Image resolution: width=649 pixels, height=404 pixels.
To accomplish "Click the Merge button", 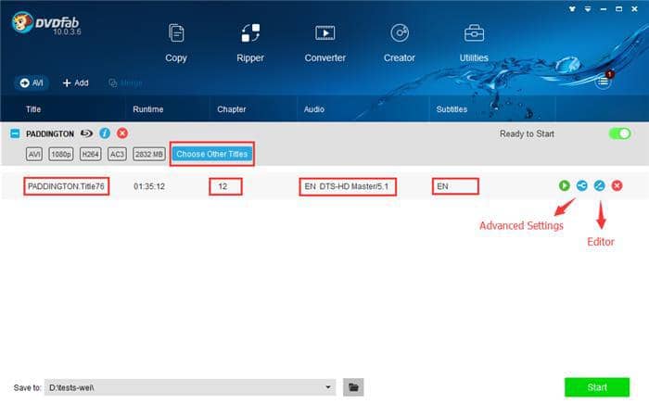I will (x=125, y=82).
